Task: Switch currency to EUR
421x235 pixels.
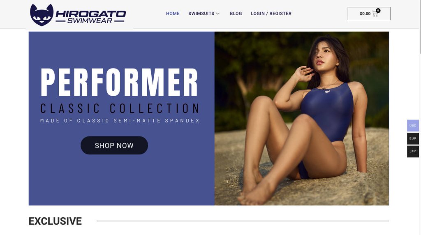Action: coord(413,138)
